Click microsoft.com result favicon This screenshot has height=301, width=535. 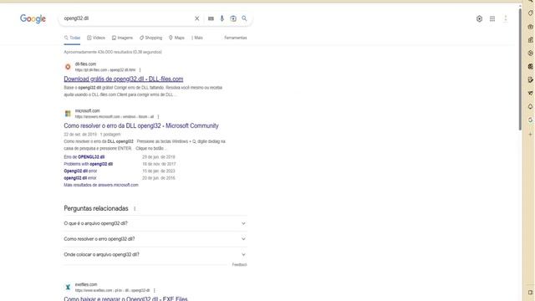coord(68,114)
